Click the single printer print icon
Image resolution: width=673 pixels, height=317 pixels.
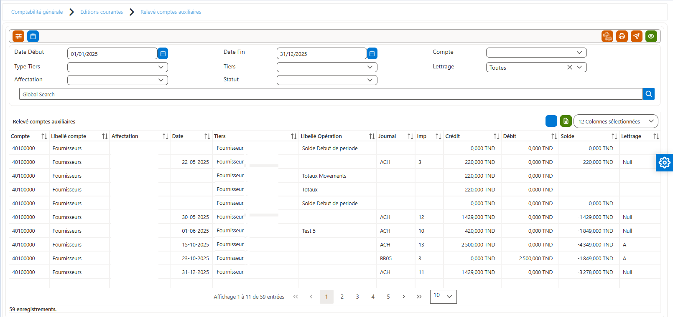[622, 36]
